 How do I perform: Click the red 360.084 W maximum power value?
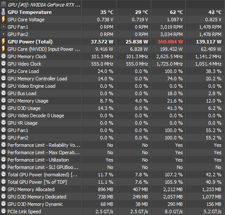click(x=170, y=42)
